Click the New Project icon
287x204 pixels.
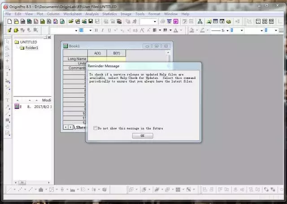point(9,22)
